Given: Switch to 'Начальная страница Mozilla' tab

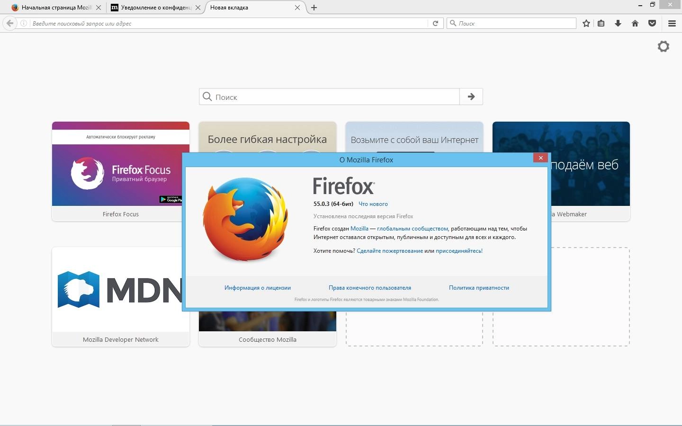Looking at the screenshot, I should click(56, 8).
